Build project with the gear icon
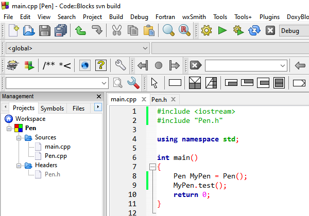Viewport: 309px width, 216px height. tap(207, 31)
